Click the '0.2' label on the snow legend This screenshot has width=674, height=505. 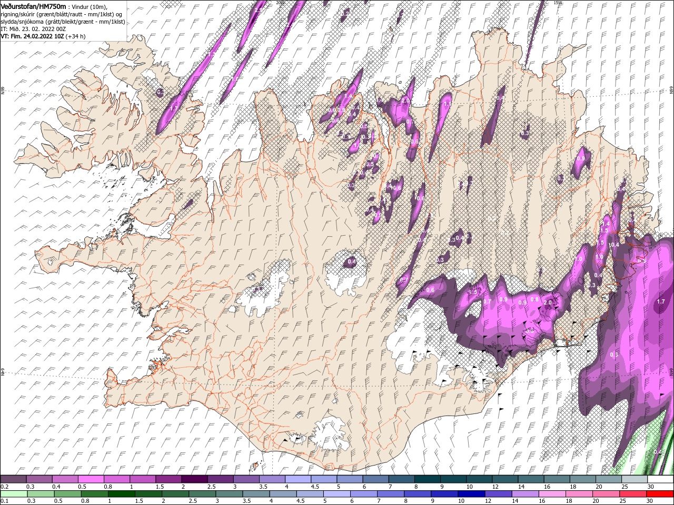point(4,487)
